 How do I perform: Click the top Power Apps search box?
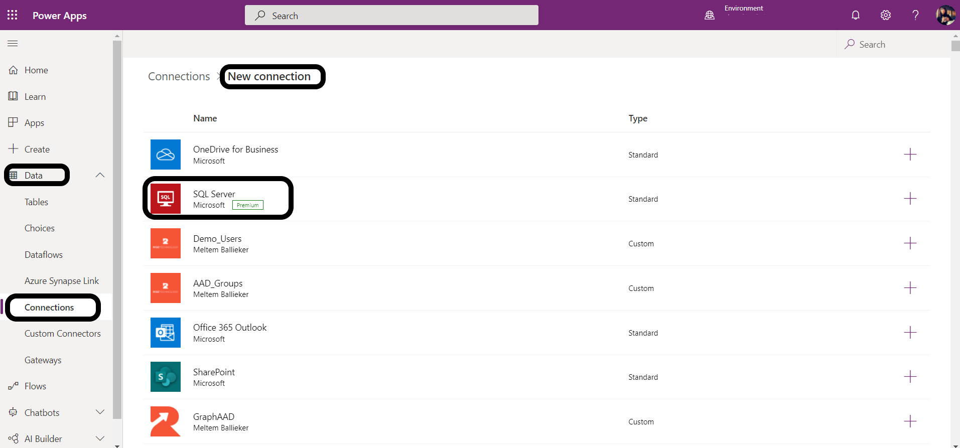pyautogui.click(x=391, y=16)
